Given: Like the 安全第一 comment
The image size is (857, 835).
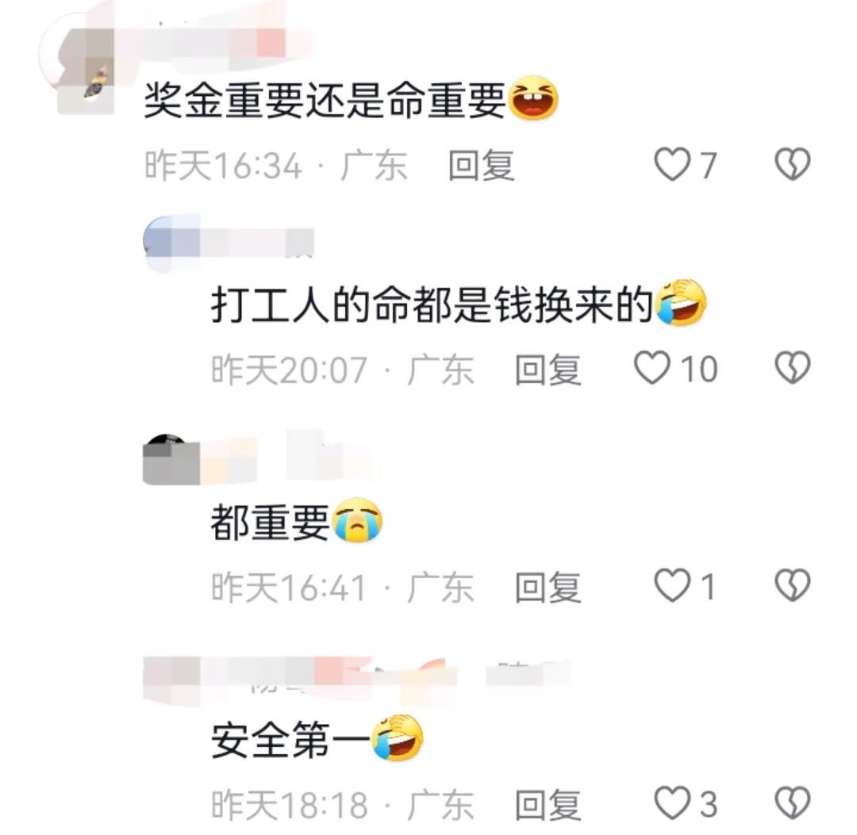Looking at the screenshot, I should coord(672,803).
